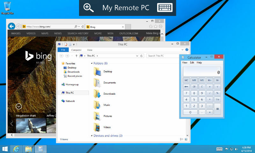The width and height of the screenshot is (255, 153).
Task: Open Calculator Help menu
Action: [x=199, y=62]
